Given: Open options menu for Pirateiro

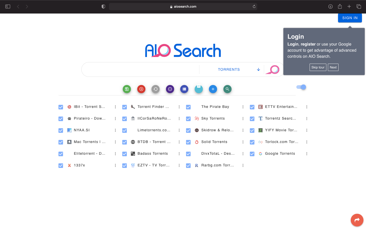Looking at the screenshot, I should pyautogui.click(x=115, y=119).
